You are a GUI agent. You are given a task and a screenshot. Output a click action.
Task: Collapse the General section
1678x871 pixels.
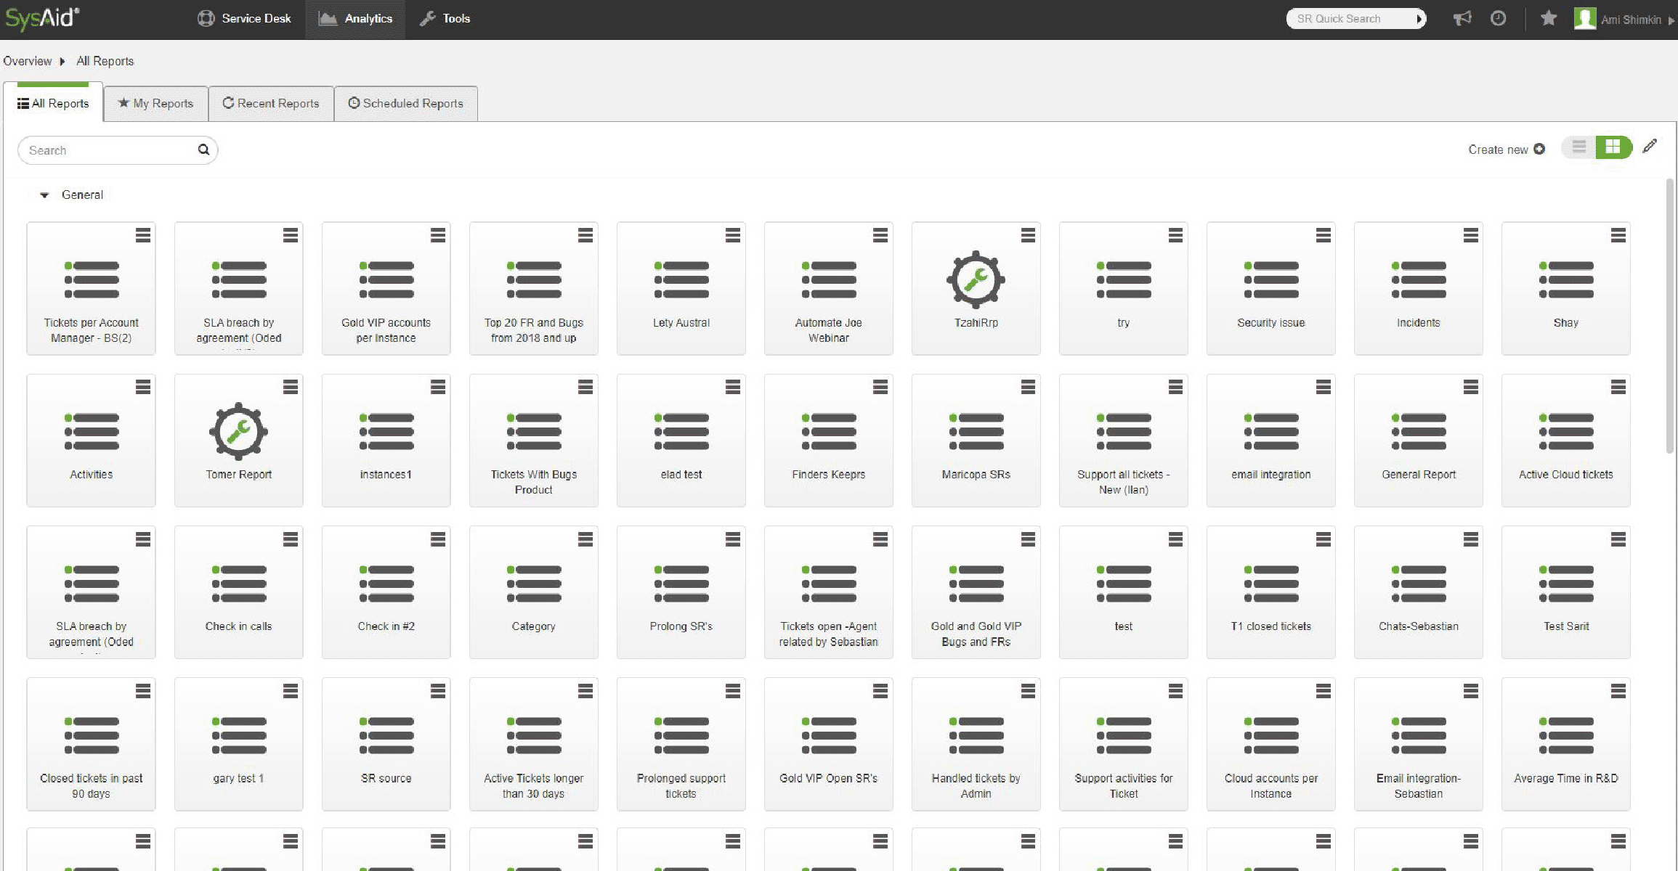(44, 195)
